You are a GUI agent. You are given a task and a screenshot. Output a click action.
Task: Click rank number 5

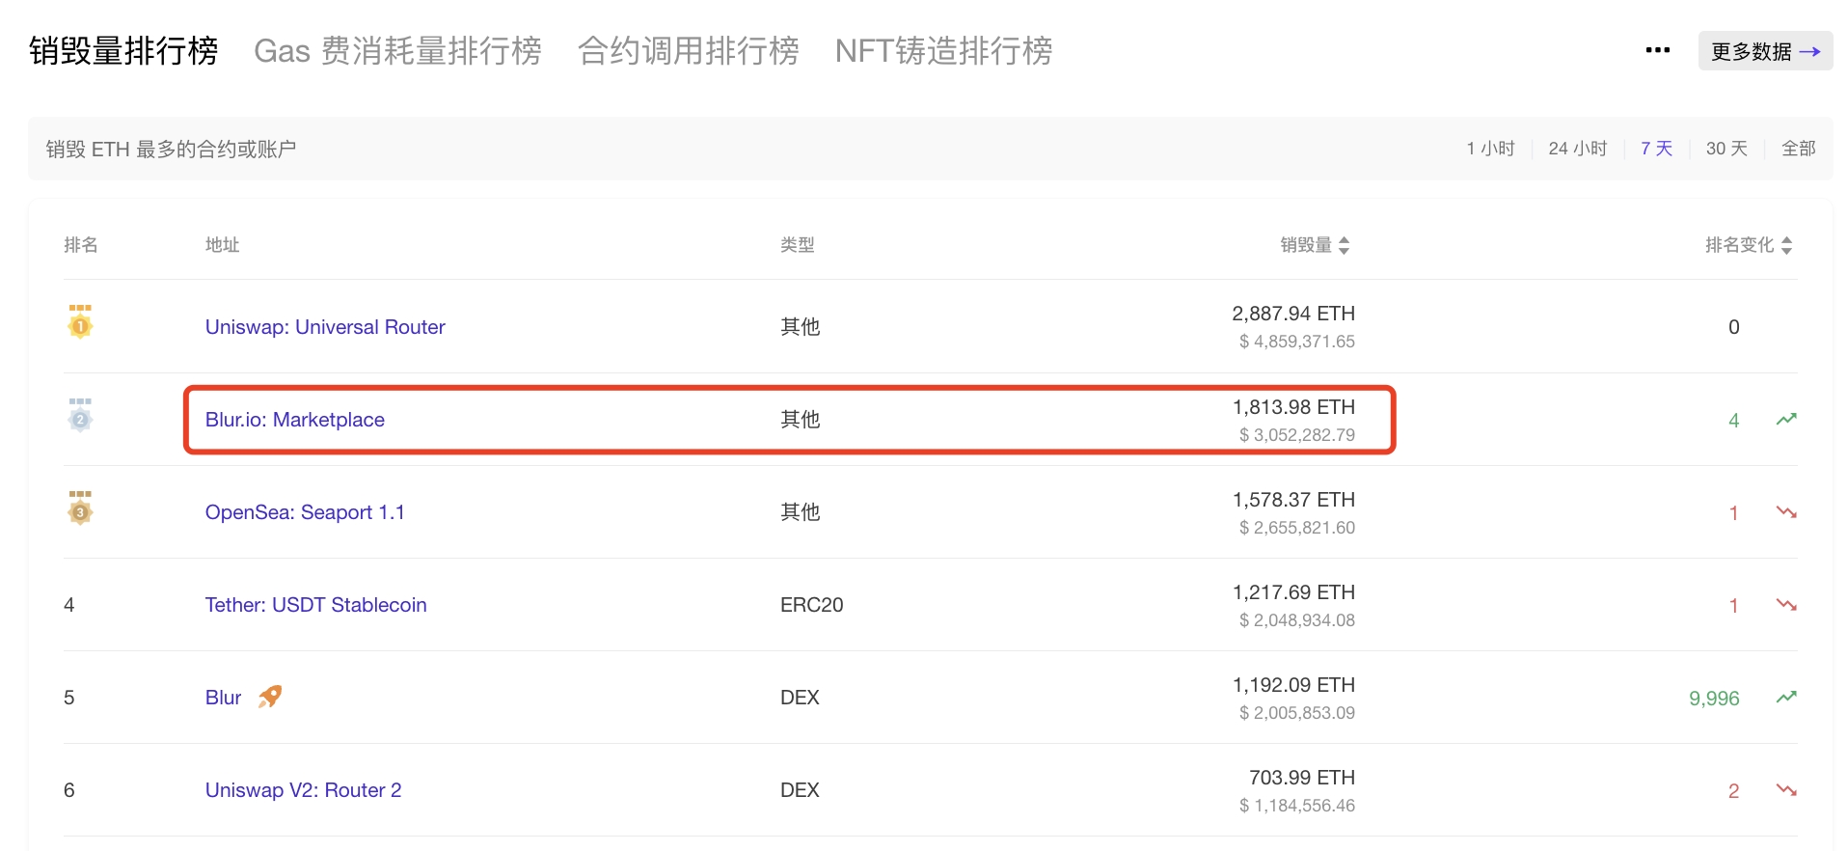(x=69, y=698)
